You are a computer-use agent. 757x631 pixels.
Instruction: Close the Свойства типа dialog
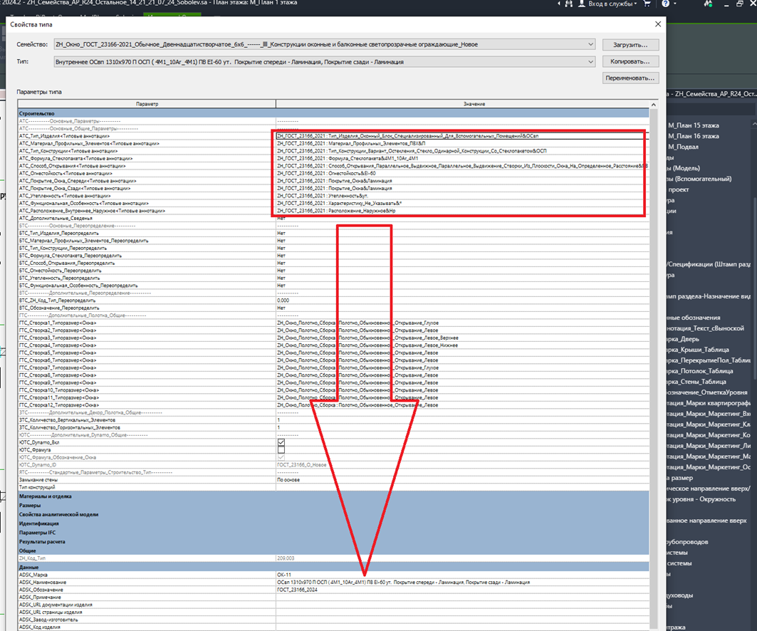tap(657, 24)
